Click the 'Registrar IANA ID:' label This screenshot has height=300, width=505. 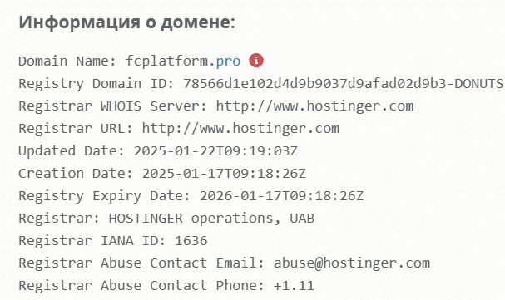click(92, 241)
